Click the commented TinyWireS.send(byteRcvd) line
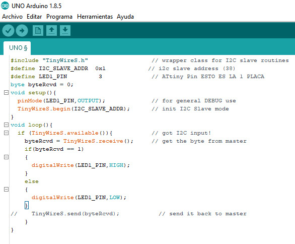Viewport: 295px width, 244px height. [x=65, y=214]
